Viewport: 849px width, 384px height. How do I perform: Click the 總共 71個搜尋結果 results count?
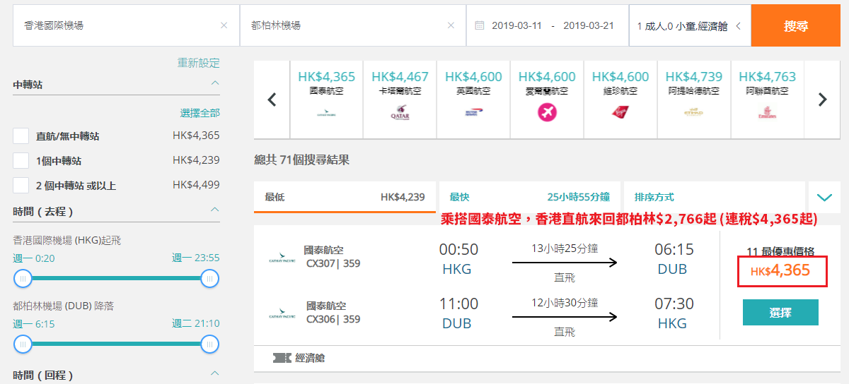tap(301, 160)
